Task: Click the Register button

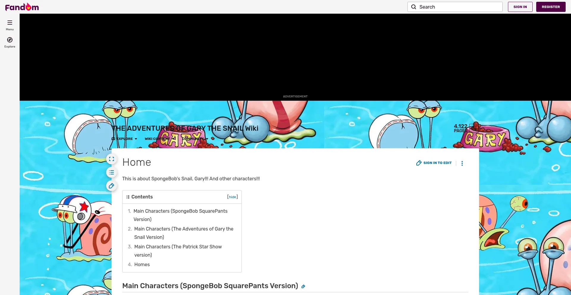Action: [x=550, y=7]
